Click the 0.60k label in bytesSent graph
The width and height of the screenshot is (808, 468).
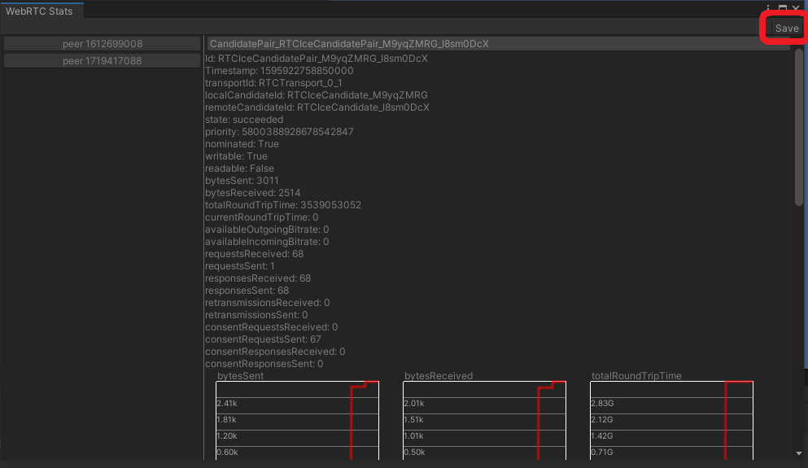(x=227, y=453)
